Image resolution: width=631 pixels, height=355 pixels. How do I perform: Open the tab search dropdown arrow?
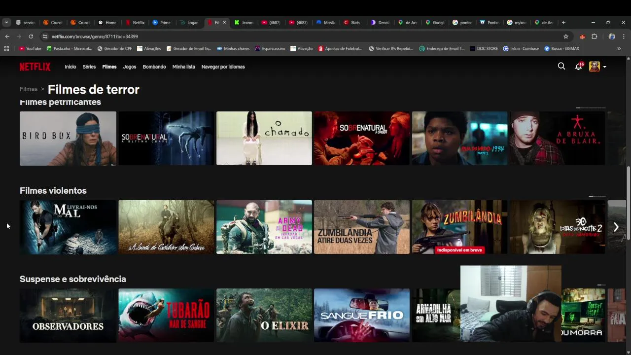point(6,22)
